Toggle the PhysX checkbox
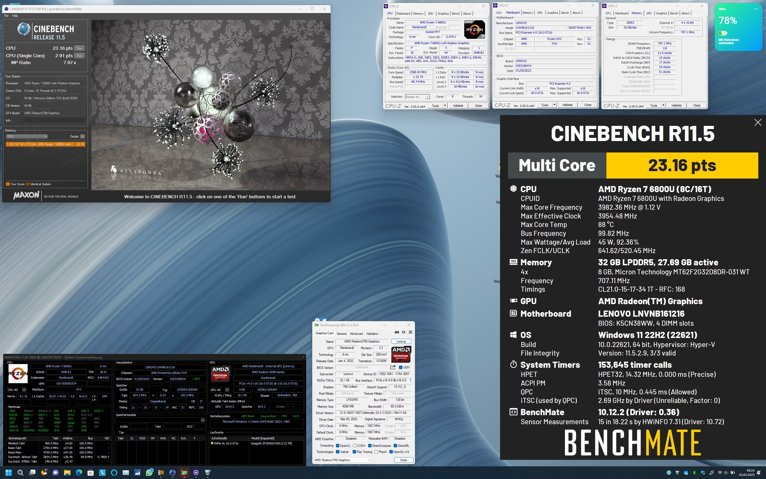This screenshot has height=479, width=766. [x=376, y=452]
